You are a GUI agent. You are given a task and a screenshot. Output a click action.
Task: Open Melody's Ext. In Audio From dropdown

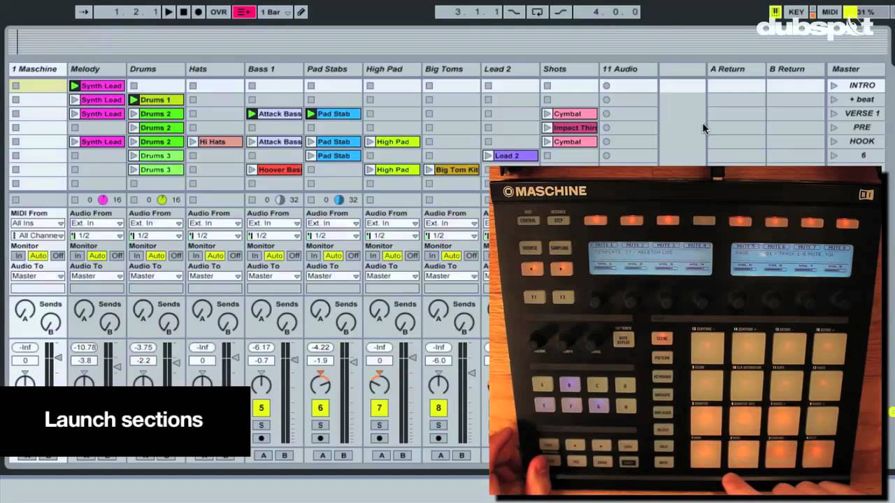[96, 224]
